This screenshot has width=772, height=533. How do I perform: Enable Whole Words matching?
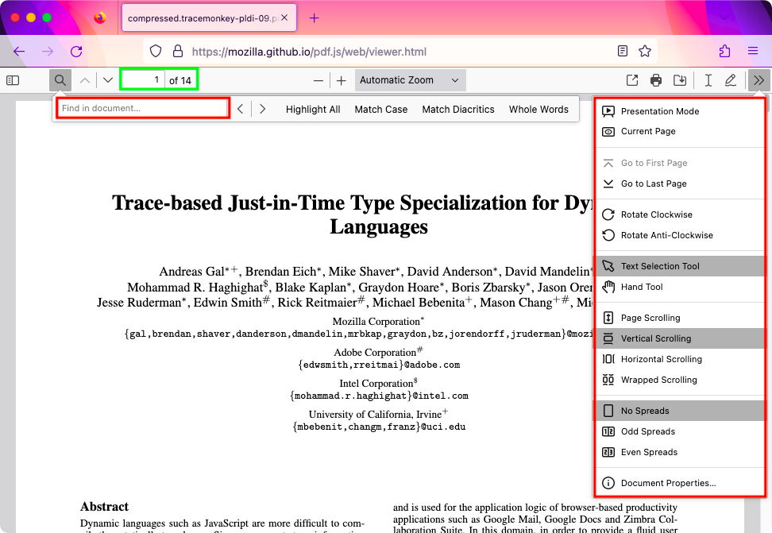click(x=538, y=109)
